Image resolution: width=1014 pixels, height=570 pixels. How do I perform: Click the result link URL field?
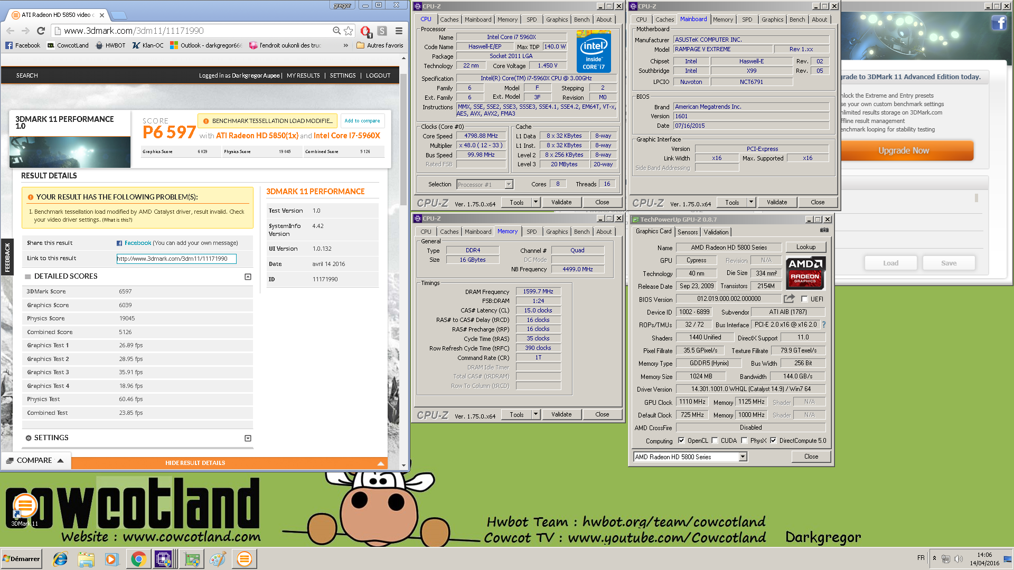tap(176, 259)
